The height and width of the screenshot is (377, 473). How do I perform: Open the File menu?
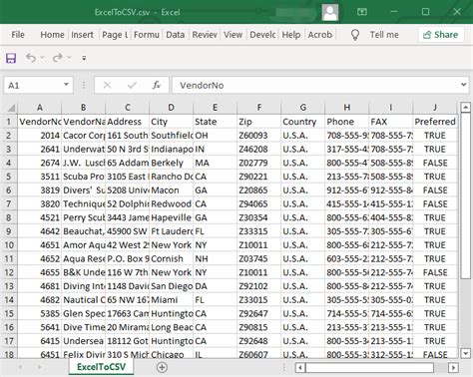point(18,35)
